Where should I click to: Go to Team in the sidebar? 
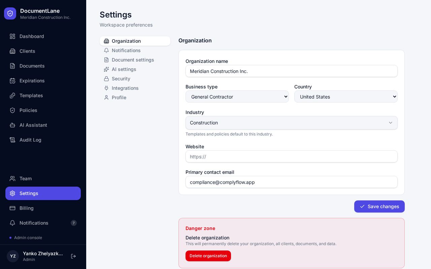click(x=43, y=179)
